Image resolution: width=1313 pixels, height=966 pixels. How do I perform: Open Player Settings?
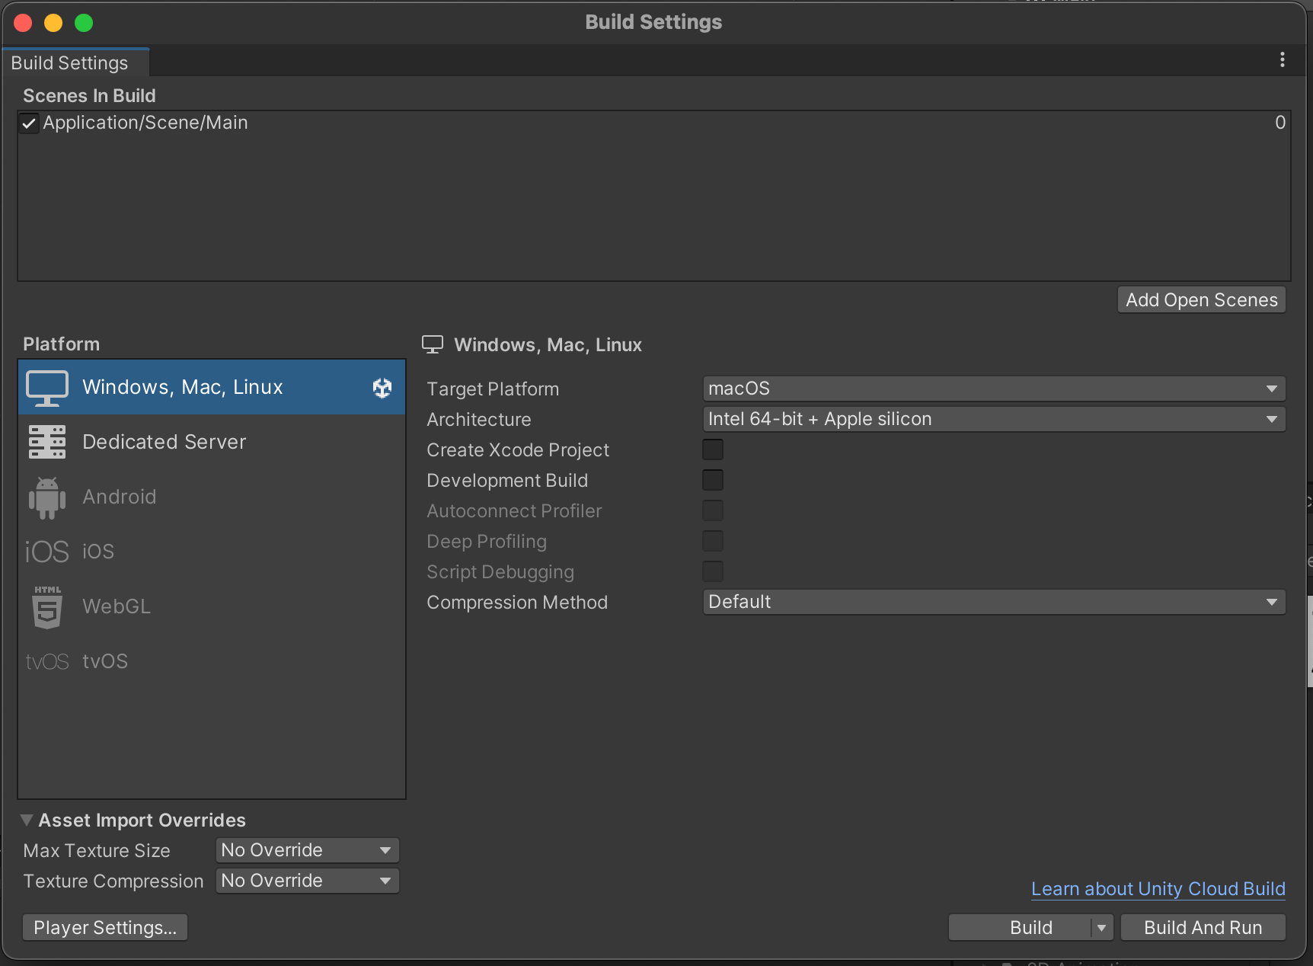click(x=105, y=928)
